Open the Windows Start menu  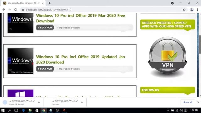pos(3,110)
